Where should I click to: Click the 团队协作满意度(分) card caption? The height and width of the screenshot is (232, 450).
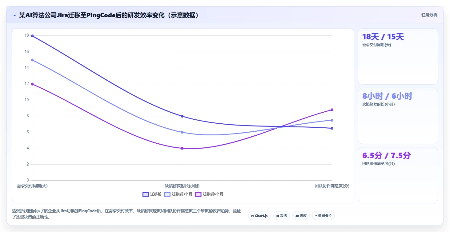(378, 164)
